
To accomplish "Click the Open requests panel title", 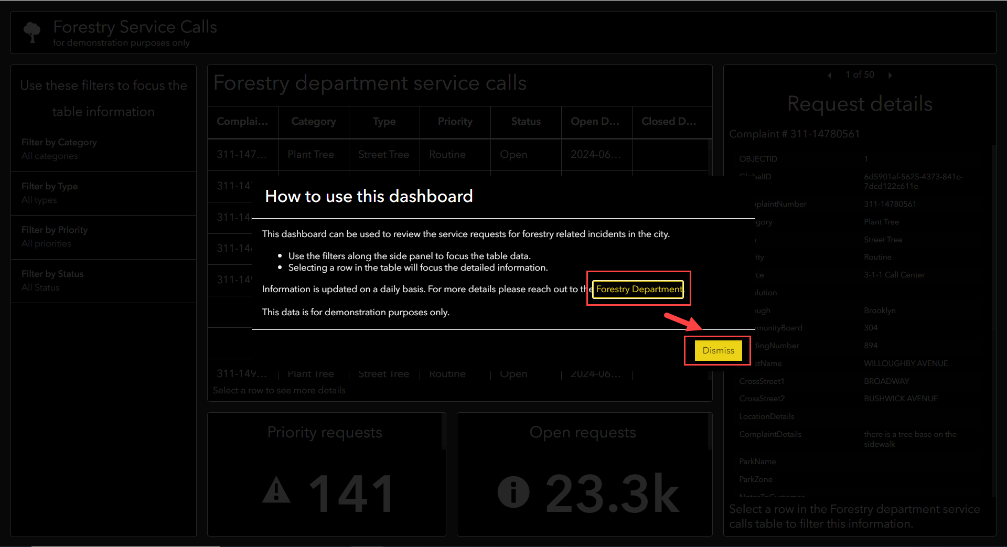I will (x=583, y=433).
